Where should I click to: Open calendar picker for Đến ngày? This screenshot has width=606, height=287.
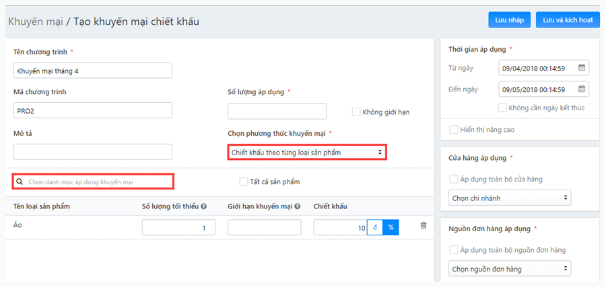click(x=582, y=89)
